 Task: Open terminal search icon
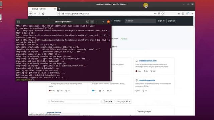coord(87,22)
